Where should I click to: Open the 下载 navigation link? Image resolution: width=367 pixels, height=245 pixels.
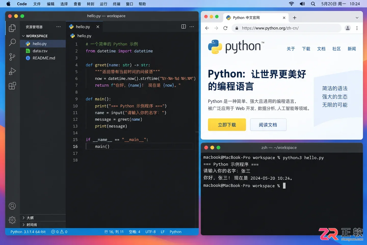(x=306, y=49)
